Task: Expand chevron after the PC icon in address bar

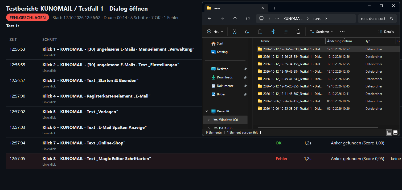Action: click(269, 19)
